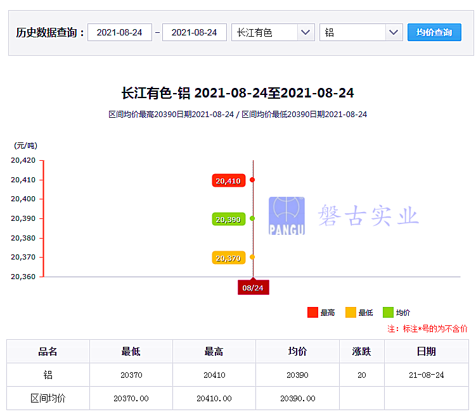Click the end date input field
This screenshot has height=419, width=476.
coord(195,32)
